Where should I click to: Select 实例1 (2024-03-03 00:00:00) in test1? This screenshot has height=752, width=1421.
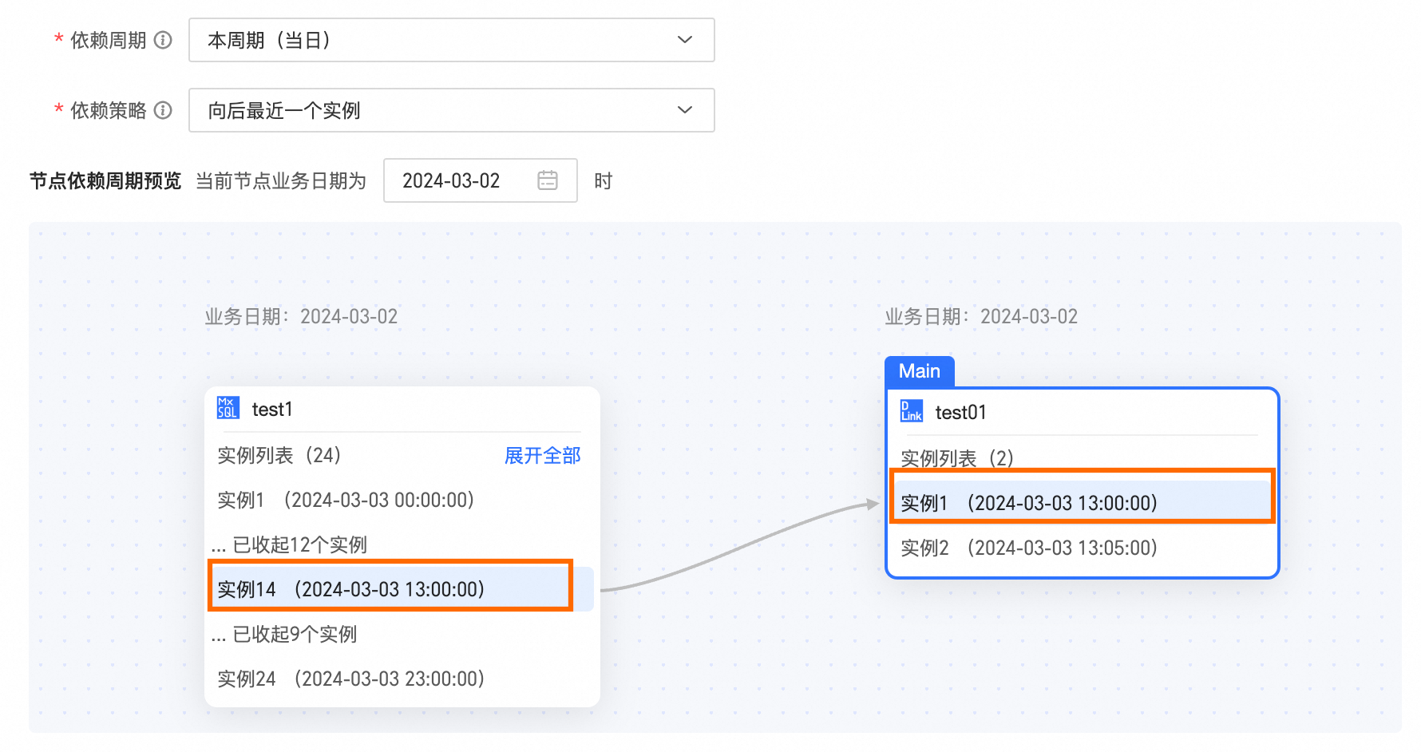pyautogui.click(x=346, y=500)
